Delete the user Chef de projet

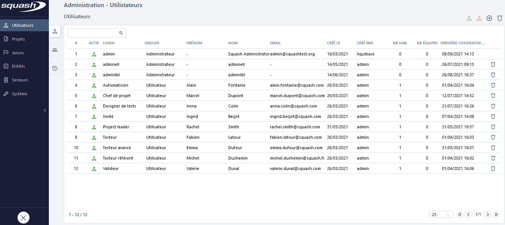click(x=493, y=96)
